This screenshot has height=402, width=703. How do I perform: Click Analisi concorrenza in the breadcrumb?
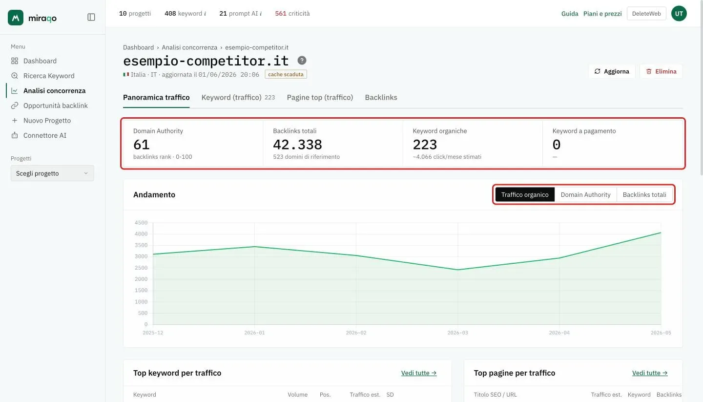pyautogui.click(x=189, y=47)
